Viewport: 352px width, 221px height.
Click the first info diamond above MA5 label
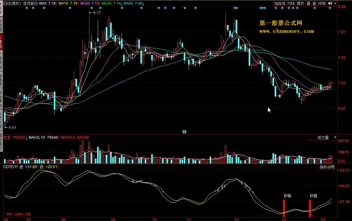(44, 8)
